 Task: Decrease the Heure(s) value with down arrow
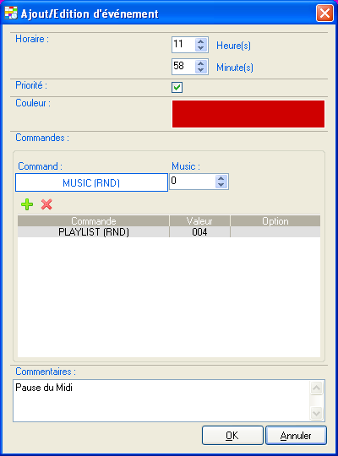[200, 48]
